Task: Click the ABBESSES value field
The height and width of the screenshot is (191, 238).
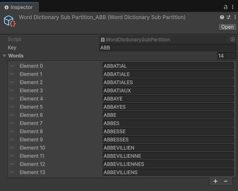Action: 168,139
